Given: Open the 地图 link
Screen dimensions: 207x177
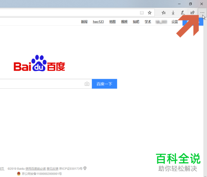Looking at the screenshot, I should pyautogui.click(x=112, y=22).
